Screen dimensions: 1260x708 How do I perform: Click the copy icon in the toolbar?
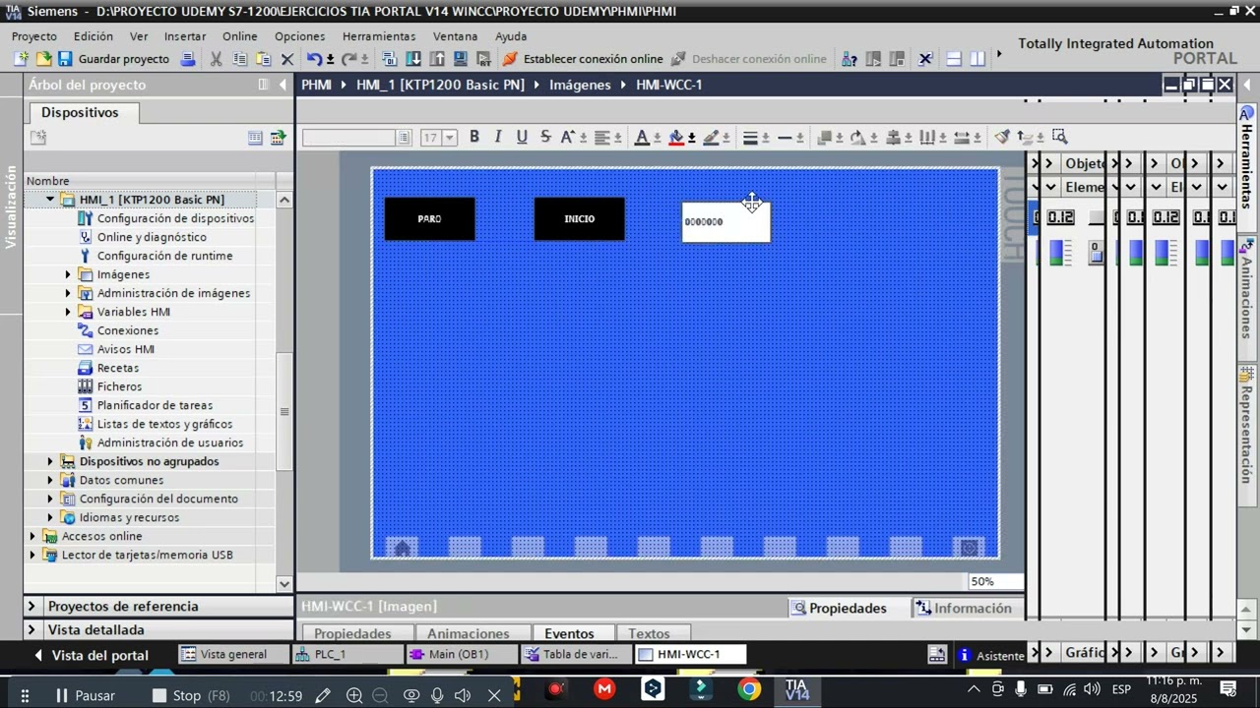pos(239,59)
